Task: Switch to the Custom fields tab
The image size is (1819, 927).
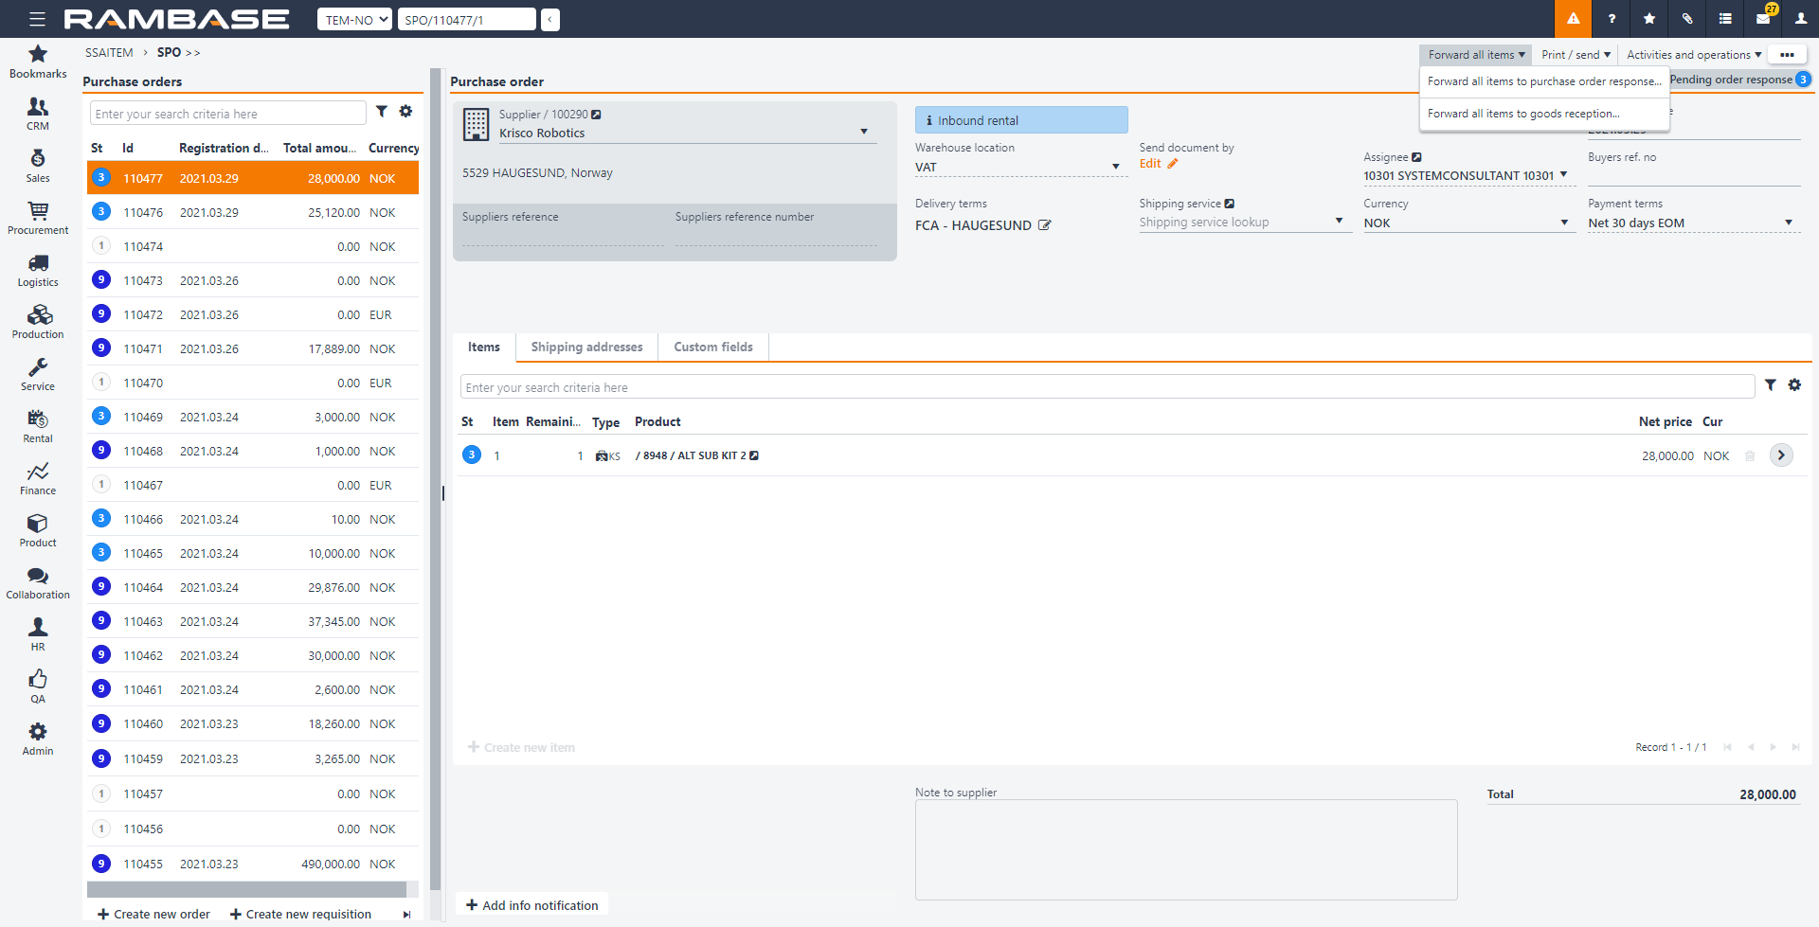Action: click(x=712, y=348)
